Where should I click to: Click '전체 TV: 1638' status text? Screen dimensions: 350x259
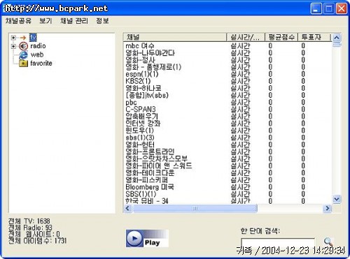(29, 221)
